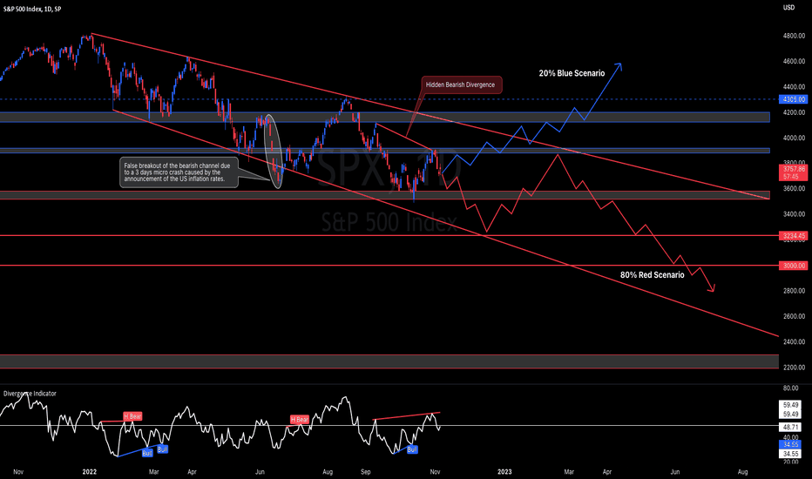
Task: Click the S&P 500 Index, 1D, SP title
Action: (32, 10)
